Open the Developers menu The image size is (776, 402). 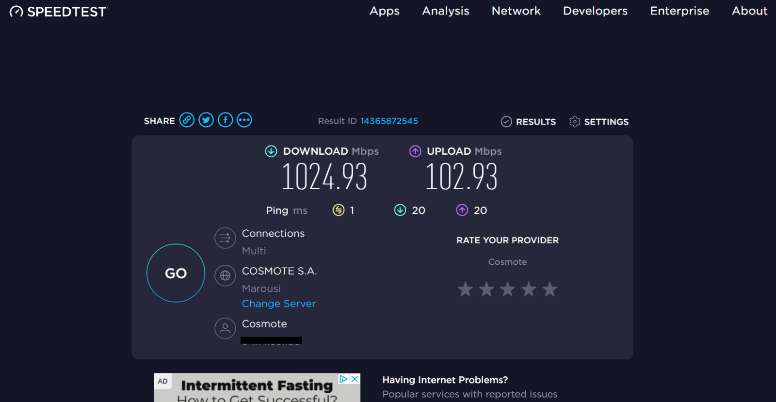tap(595, 11)
